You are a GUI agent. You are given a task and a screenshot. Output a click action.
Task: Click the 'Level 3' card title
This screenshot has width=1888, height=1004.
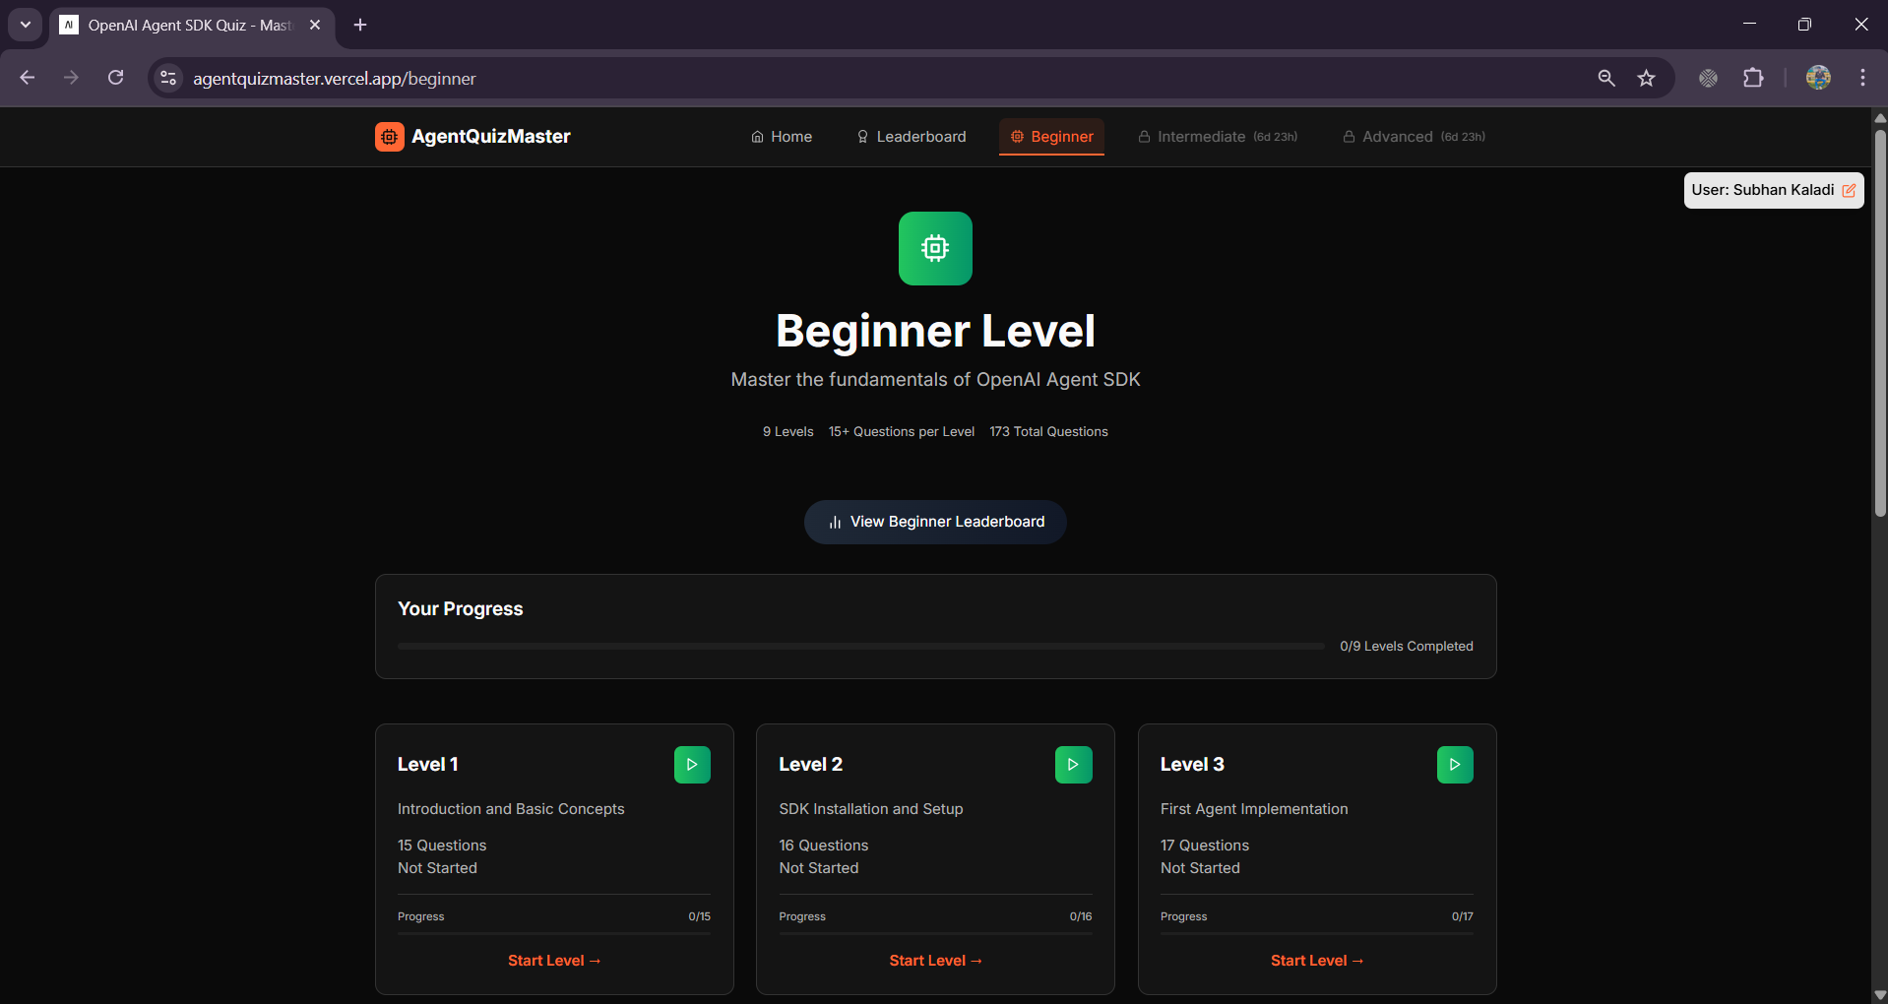pos(1192,765)
